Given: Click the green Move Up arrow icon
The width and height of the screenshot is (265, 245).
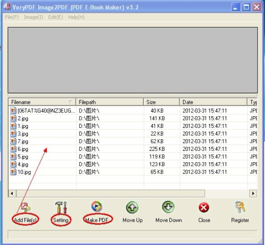Looking at the screenshot, I should 132,207.
